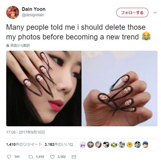Click the yellow flower liker avatar

[x=130, y=145]
